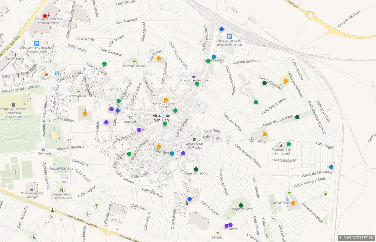The image size is (376, 242).
Task: Click the Avenida de los Institutos label
Action: [21, 89]
